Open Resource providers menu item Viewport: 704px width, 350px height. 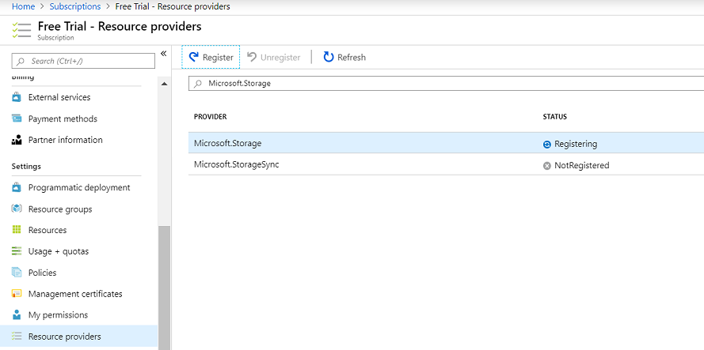coord(64,337)
